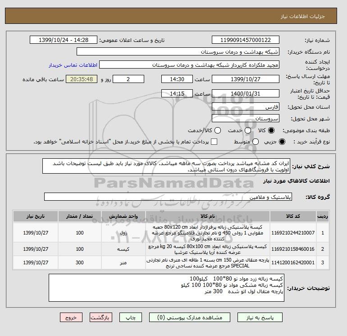Click the ردیف column header
This screenshot has width=347, height=336.
point(323,216)
